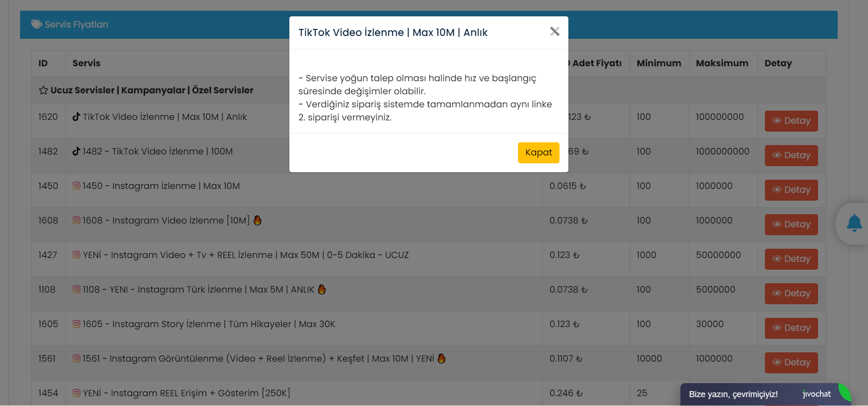Open Detay for service 1561
The height and width of the screenshot is (406, 868).
[791, 363]
